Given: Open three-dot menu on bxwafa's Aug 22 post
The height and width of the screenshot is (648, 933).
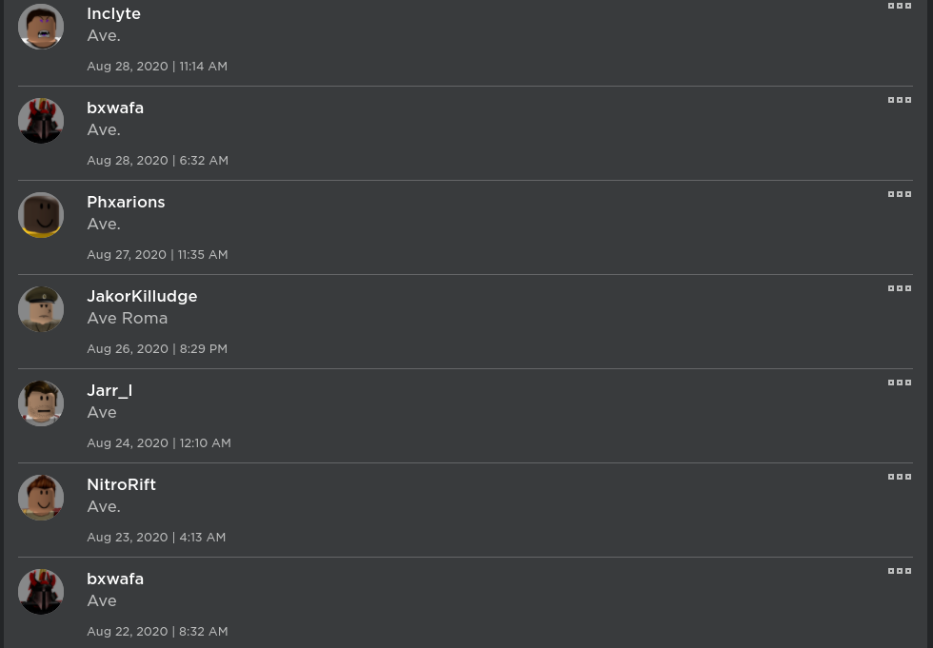Looking at the screenshot, I should [x=899, y=571].
